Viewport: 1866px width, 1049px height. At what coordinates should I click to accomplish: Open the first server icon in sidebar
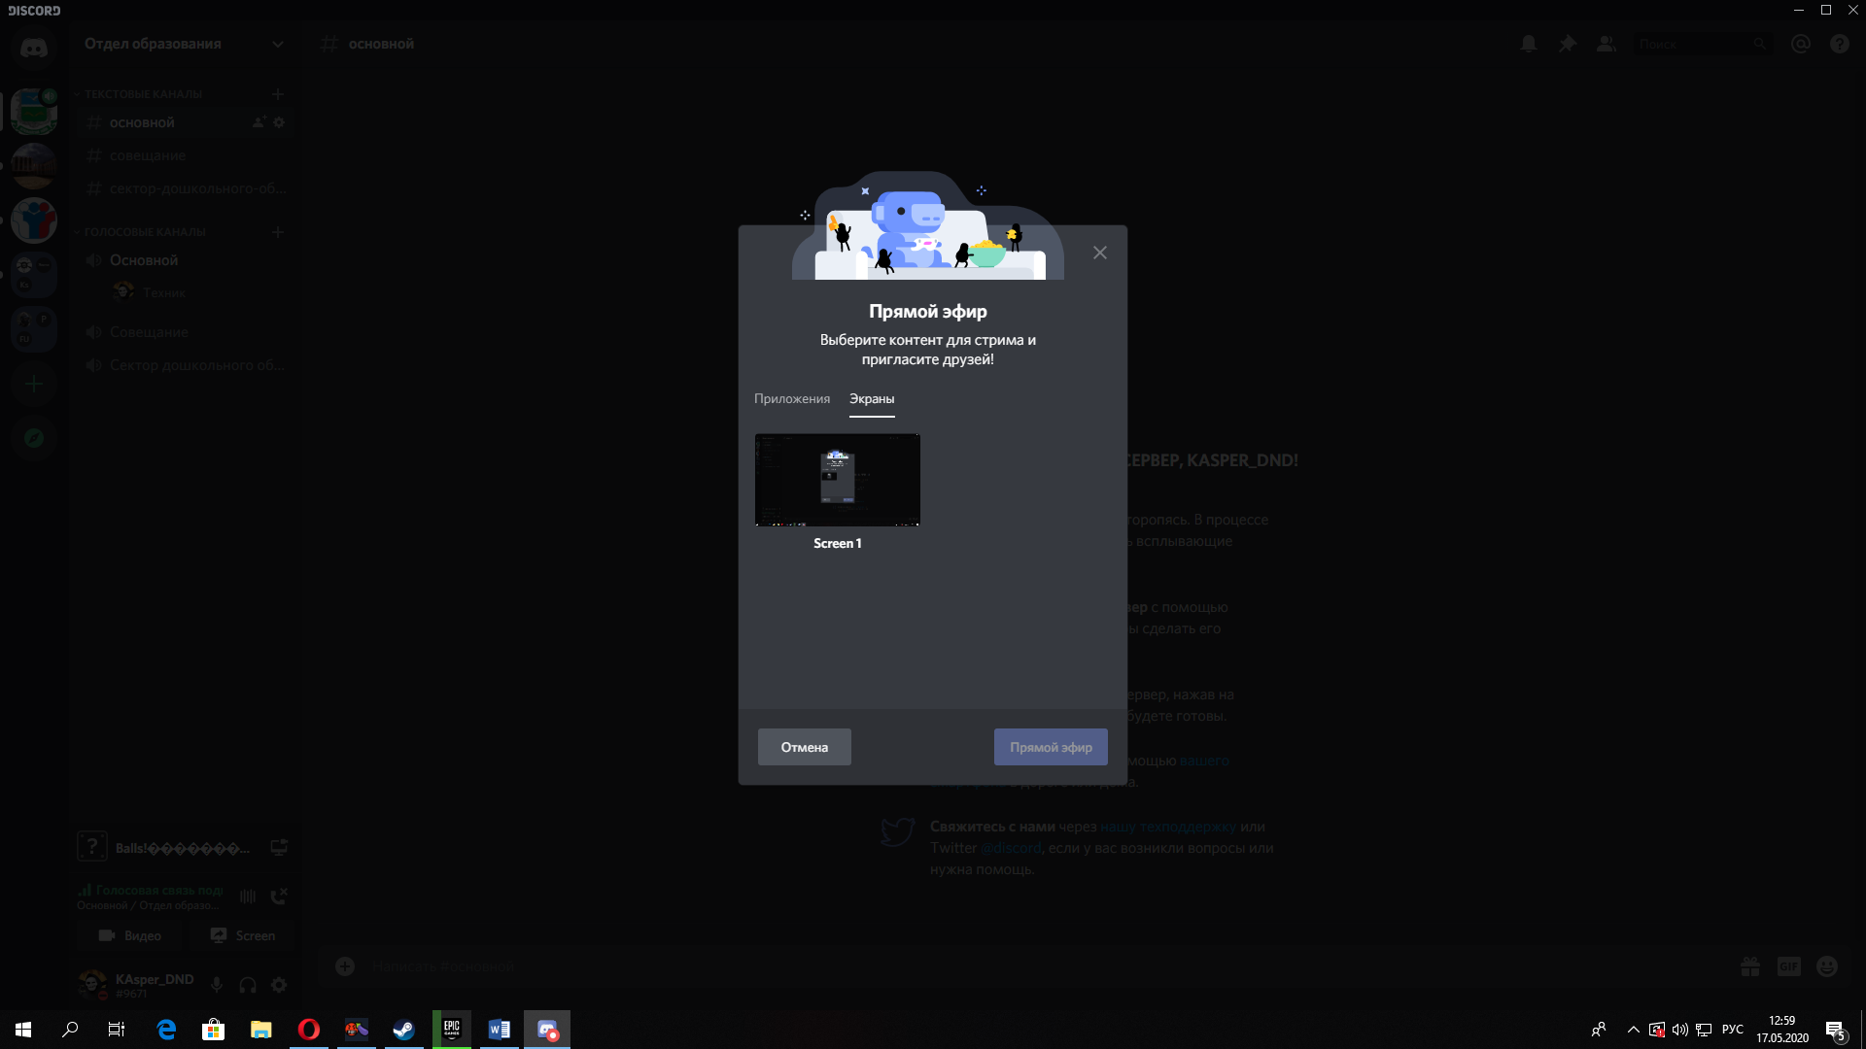pyautogui.click(x=34, y=112)
